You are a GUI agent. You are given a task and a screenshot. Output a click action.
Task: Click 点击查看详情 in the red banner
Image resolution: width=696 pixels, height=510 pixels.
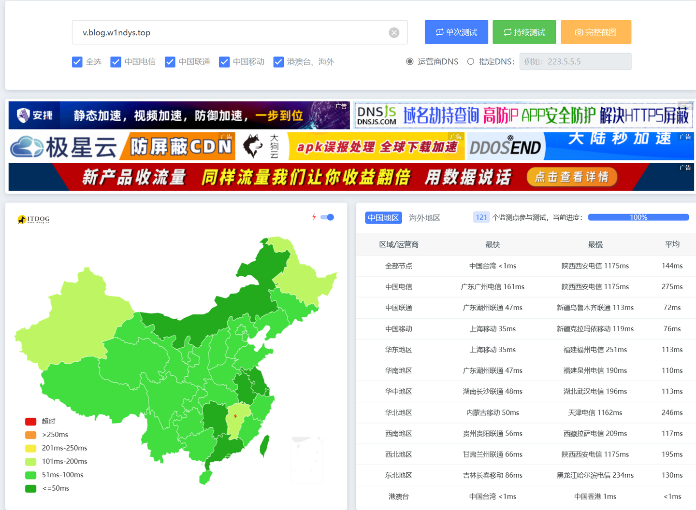click(x=572, y=177)
